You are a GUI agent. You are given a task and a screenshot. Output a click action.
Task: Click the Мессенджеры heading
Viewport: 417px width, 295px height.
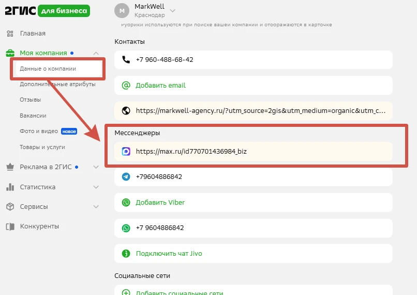[137, 133]
